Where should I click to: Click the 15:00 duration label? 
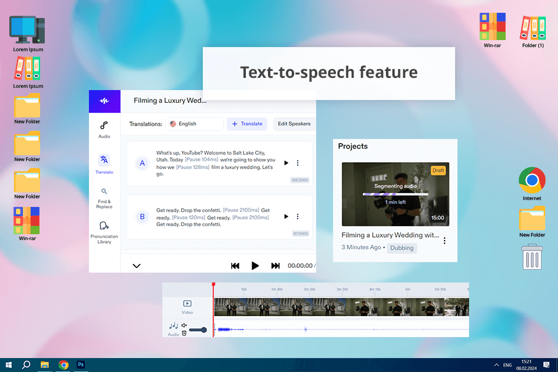[x=437, y=218]
